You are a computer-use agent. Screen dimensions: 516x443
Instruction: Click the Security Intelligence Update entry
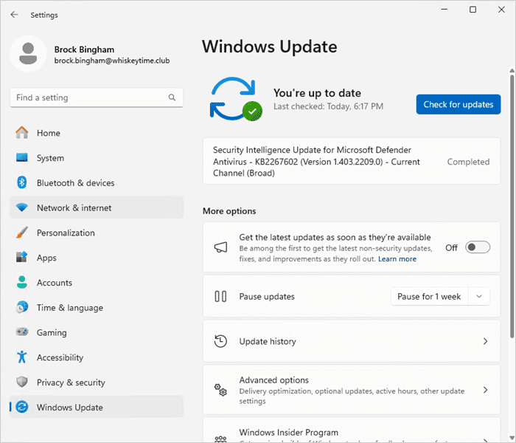[x=352, y=161]
